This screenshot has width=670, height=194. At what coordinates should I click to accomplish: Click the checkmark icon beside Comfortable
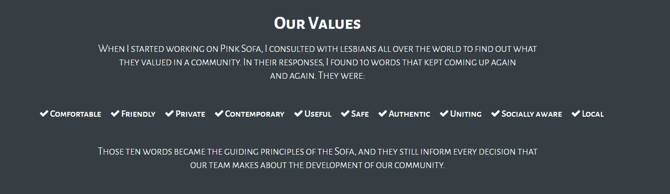[44, 113]
